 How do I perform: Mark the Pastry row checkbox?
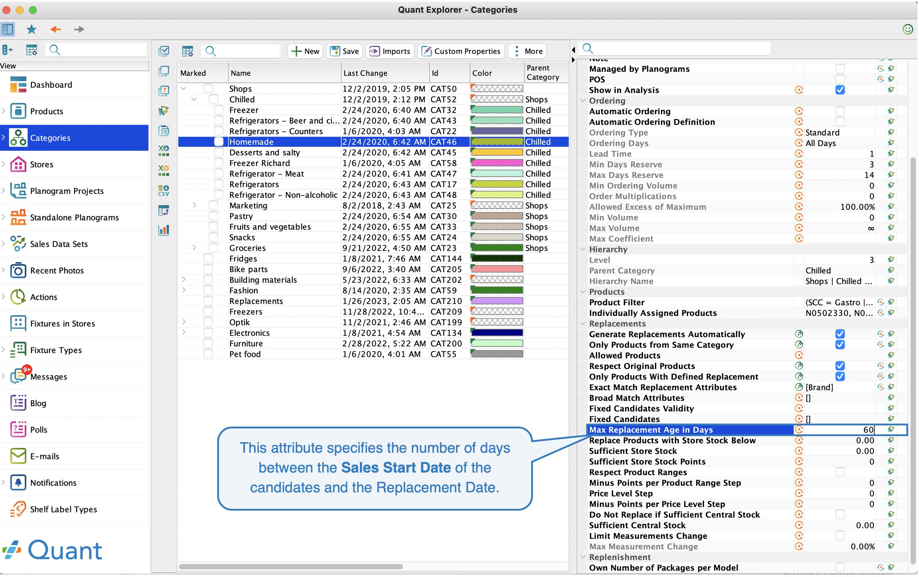click(x=213, y=216)
